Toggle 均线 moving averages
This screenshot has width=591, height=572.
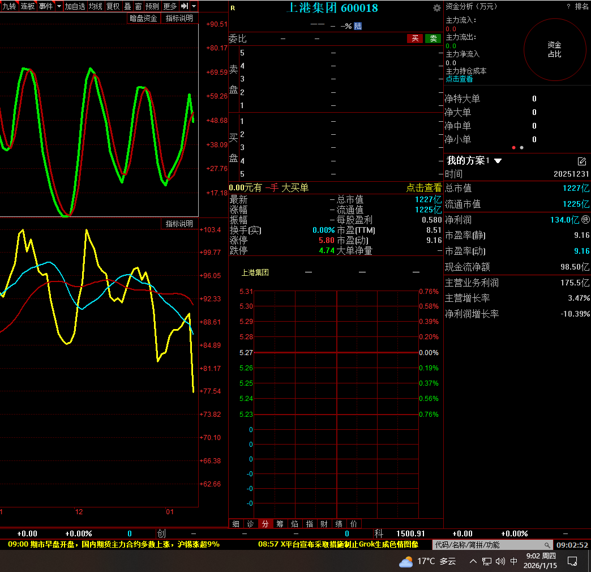tap(95, 6)
